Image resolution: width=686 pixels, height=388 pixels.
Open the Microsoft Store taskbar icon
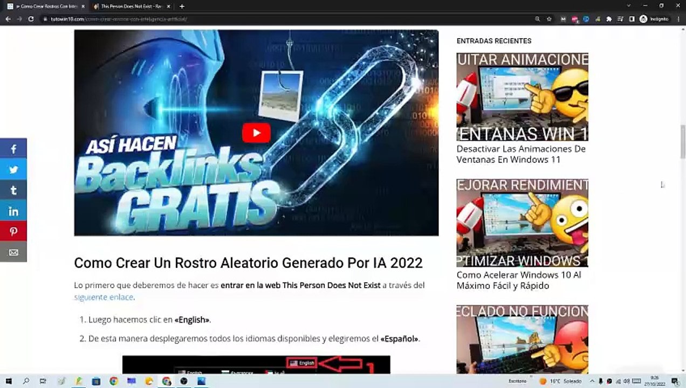click(x=96, y=382)
